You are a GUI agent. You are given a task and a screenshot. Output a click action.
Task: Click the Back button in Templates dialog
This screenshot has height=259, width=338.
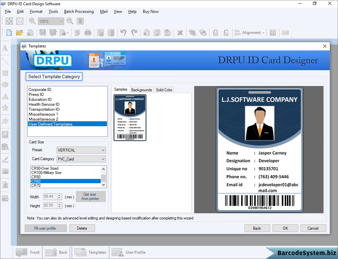pyautogui.click(x=257, y=228)
